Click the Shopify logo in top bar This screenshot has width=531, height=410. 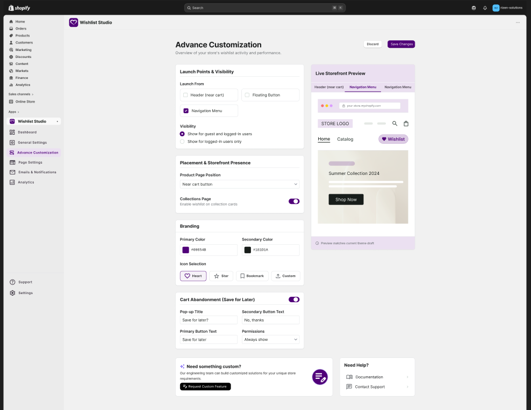coord(19,8)
